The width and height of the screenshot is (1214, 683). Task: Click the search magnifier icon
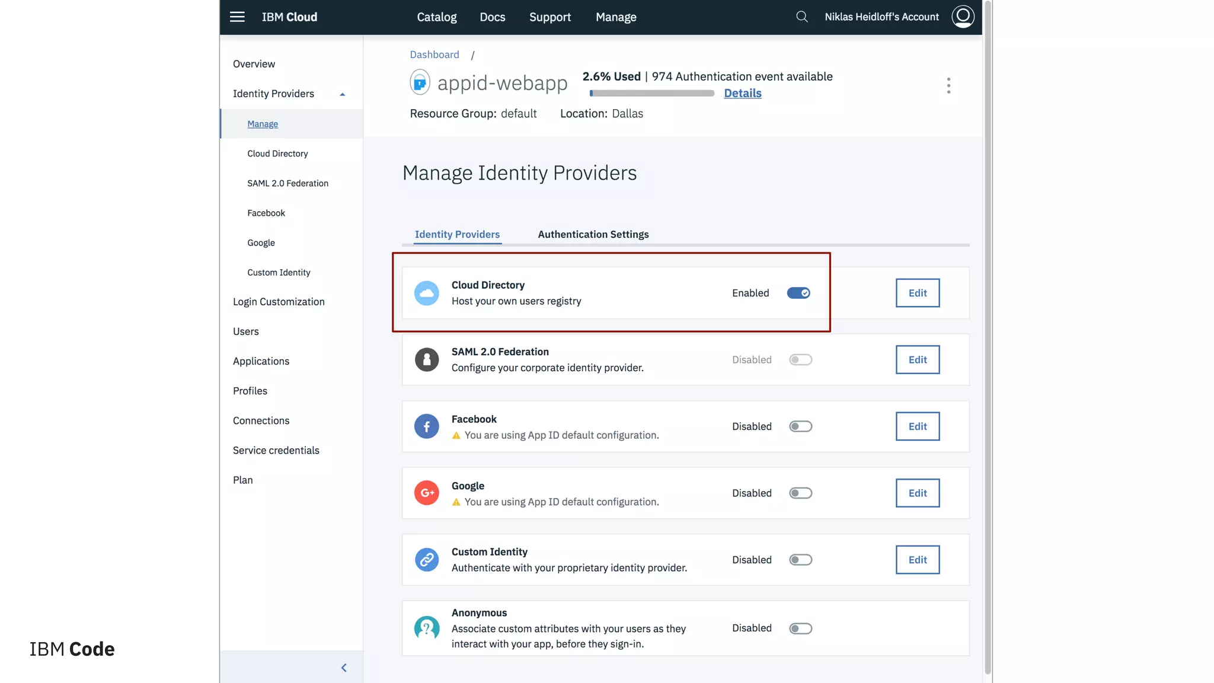click(801, 17)
